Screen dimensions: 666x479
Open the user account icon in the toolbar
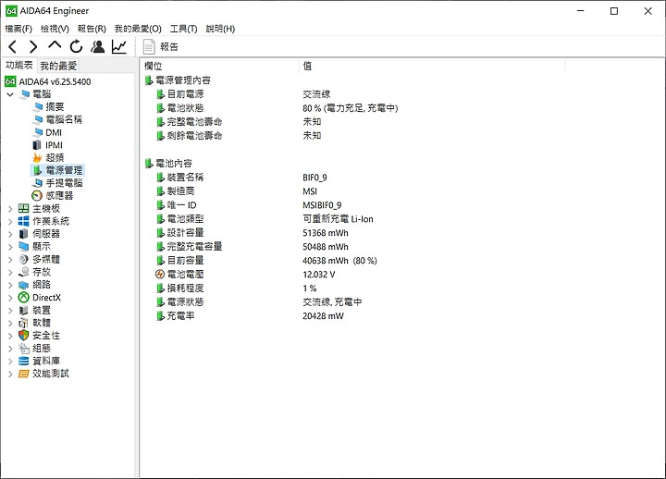(98, 46)
